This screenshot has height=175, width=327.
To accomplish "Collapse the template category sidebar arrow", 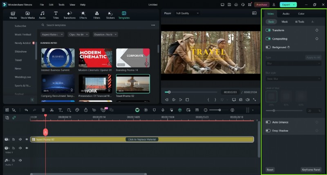I will (32, 100).
